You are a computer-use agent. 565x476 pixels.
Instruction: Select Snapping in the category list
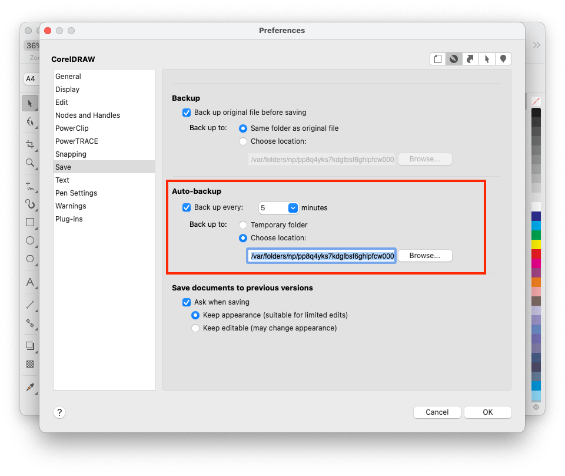pos(71,154)
